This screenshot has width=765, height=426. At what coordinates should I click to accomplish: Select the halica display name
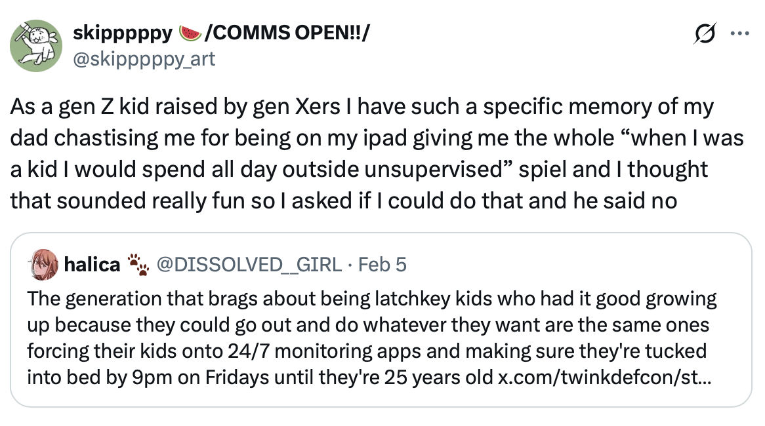point(92,264)
